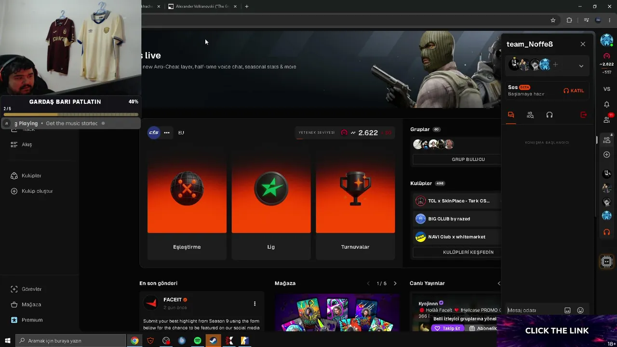Focus the Mesaj odası message field

(534, 310)
